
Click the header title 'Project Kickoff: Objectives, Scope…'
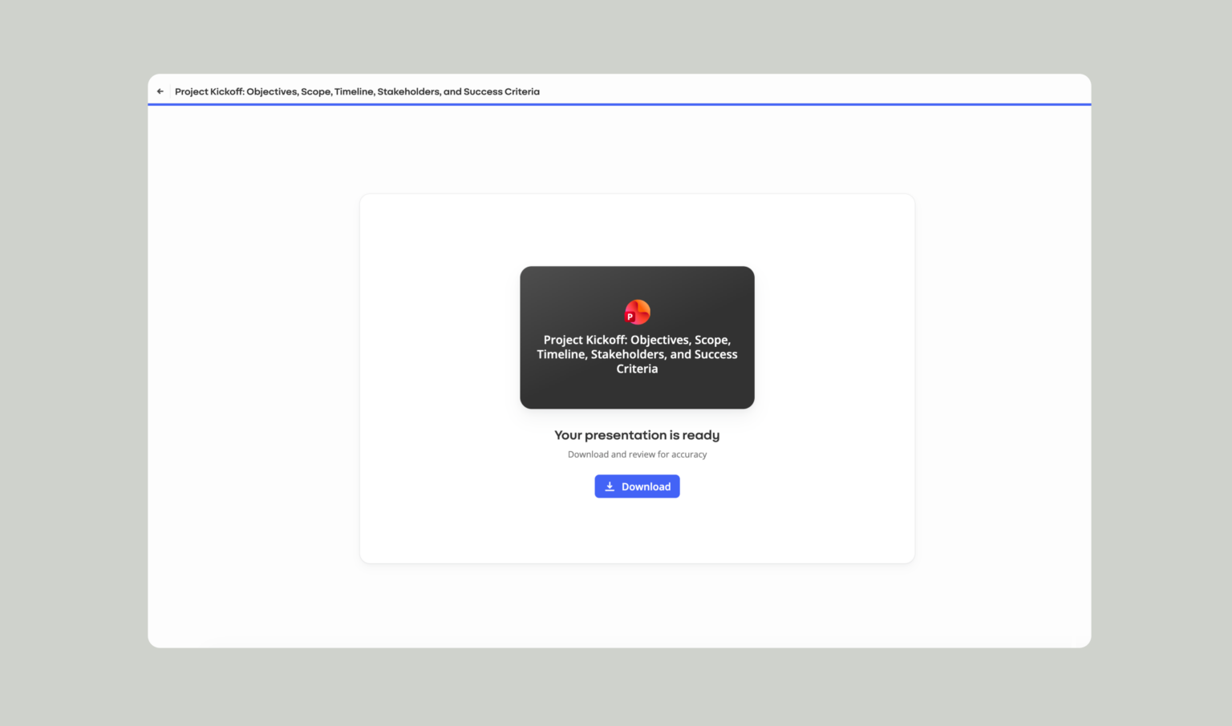click(x=357, y=91)
